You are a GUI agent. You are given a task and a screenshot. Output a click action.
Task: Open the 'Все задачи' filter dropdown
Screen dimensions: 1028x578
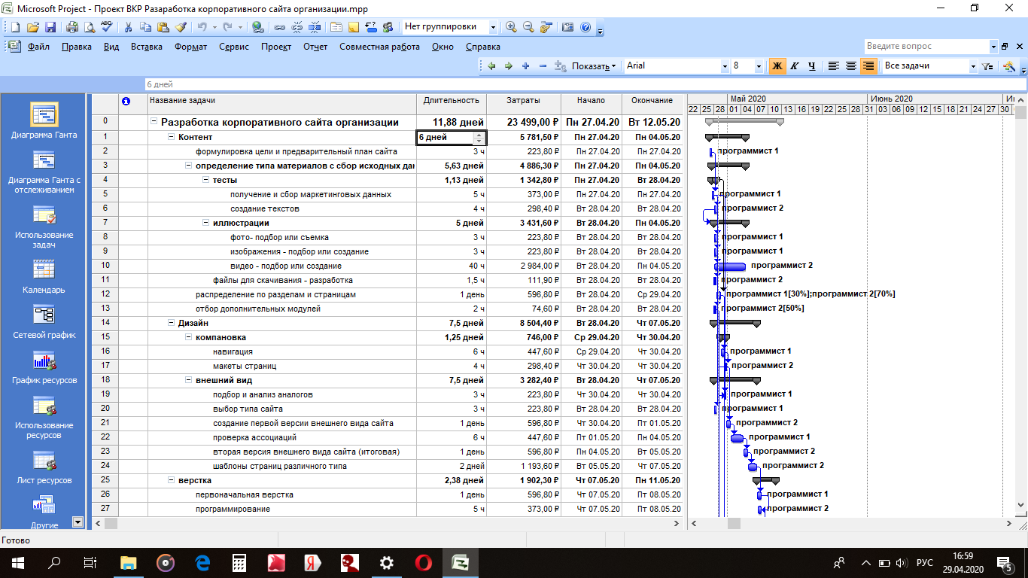972,66
